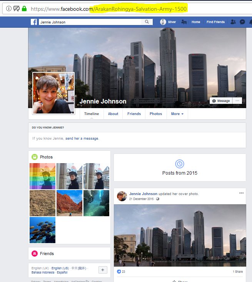This screenshot has width=252, height=282.
Task: Click the Message button on cover
Action: [221, 101]
